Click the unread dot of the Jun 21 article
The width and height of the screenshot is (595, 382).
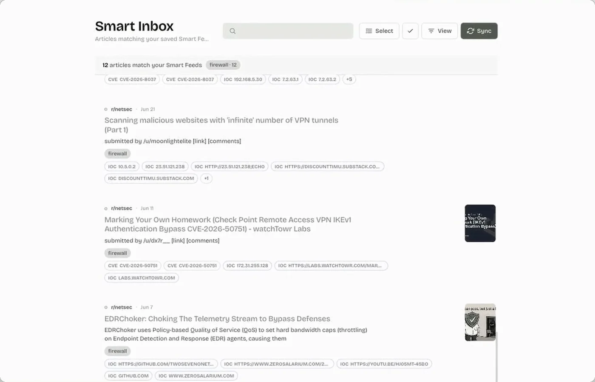tap(106, 109)
